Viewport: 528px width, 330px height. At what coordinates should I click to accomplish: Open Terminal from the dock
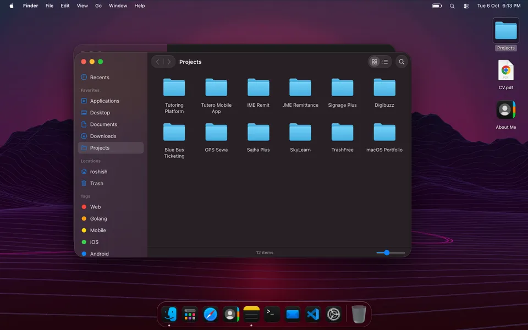pyautogui.click(x=272, y=314)
